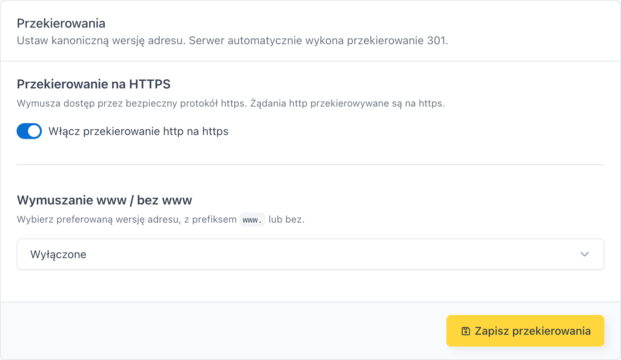
Task: Expand the dropdown using the chevron arrow
Action: 585,254
